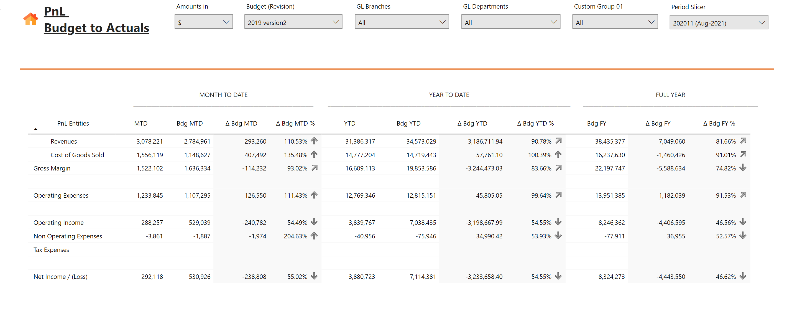Screen dimensions: 787x316
Task: Select the Operating Income row label
Action: click(x=58, y=223)
